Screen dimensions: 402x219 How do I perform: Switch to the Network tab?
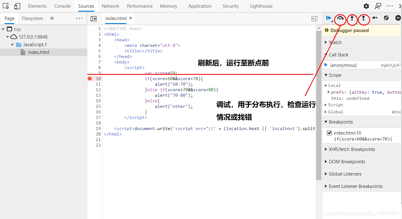tap(111, 6)
